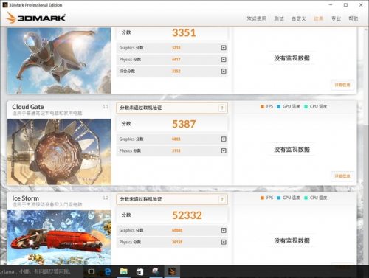
Task: Expand Ice Storm Graphics score details
Action: pyautogui.click(x=224, y=230)
